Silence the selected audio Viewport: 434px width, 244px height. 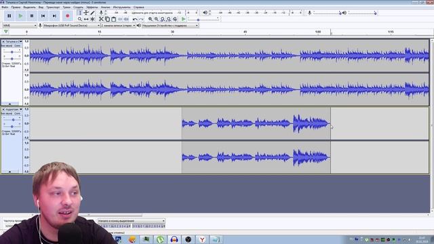(x=126, y=19)
